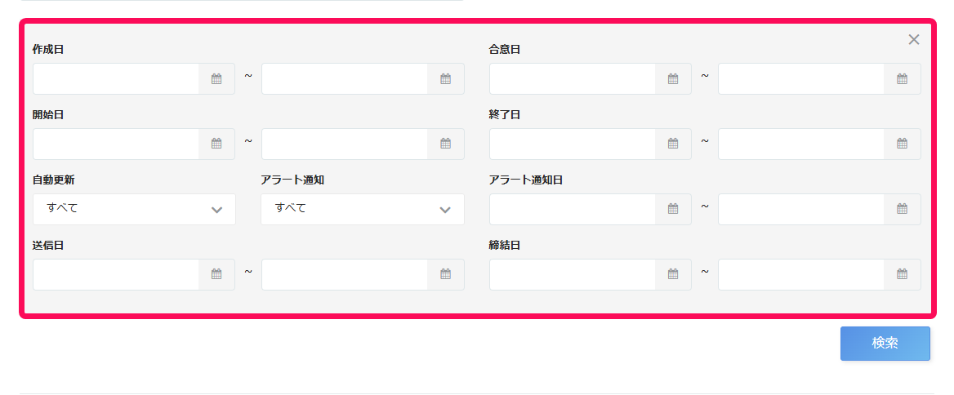Open calendar for 作成日 end date
This screenshot has width=954, height=395.
445,79
